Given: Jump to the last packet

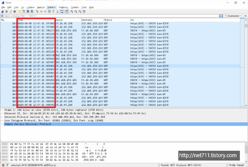Looking at the screenshot, I should pos(57,12).
